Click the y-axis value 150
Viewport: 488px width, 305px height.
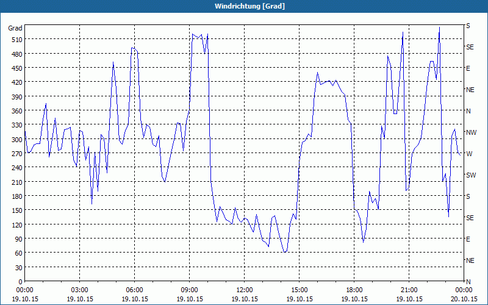click(x=17, y=210)
